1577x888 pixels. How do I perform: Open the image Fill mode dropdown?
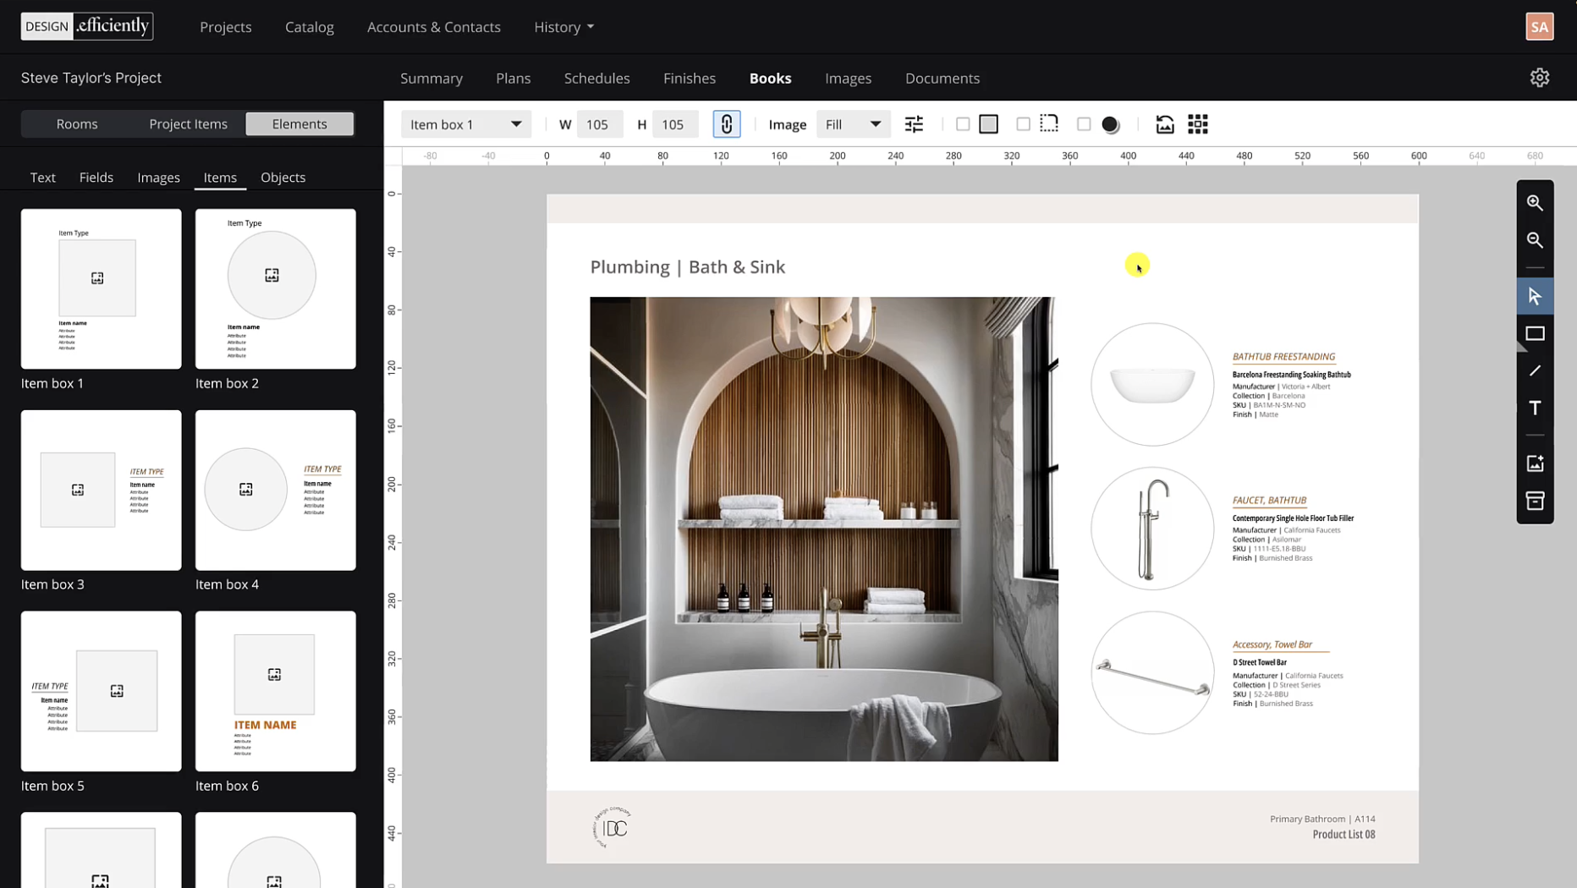pos(853,124)
